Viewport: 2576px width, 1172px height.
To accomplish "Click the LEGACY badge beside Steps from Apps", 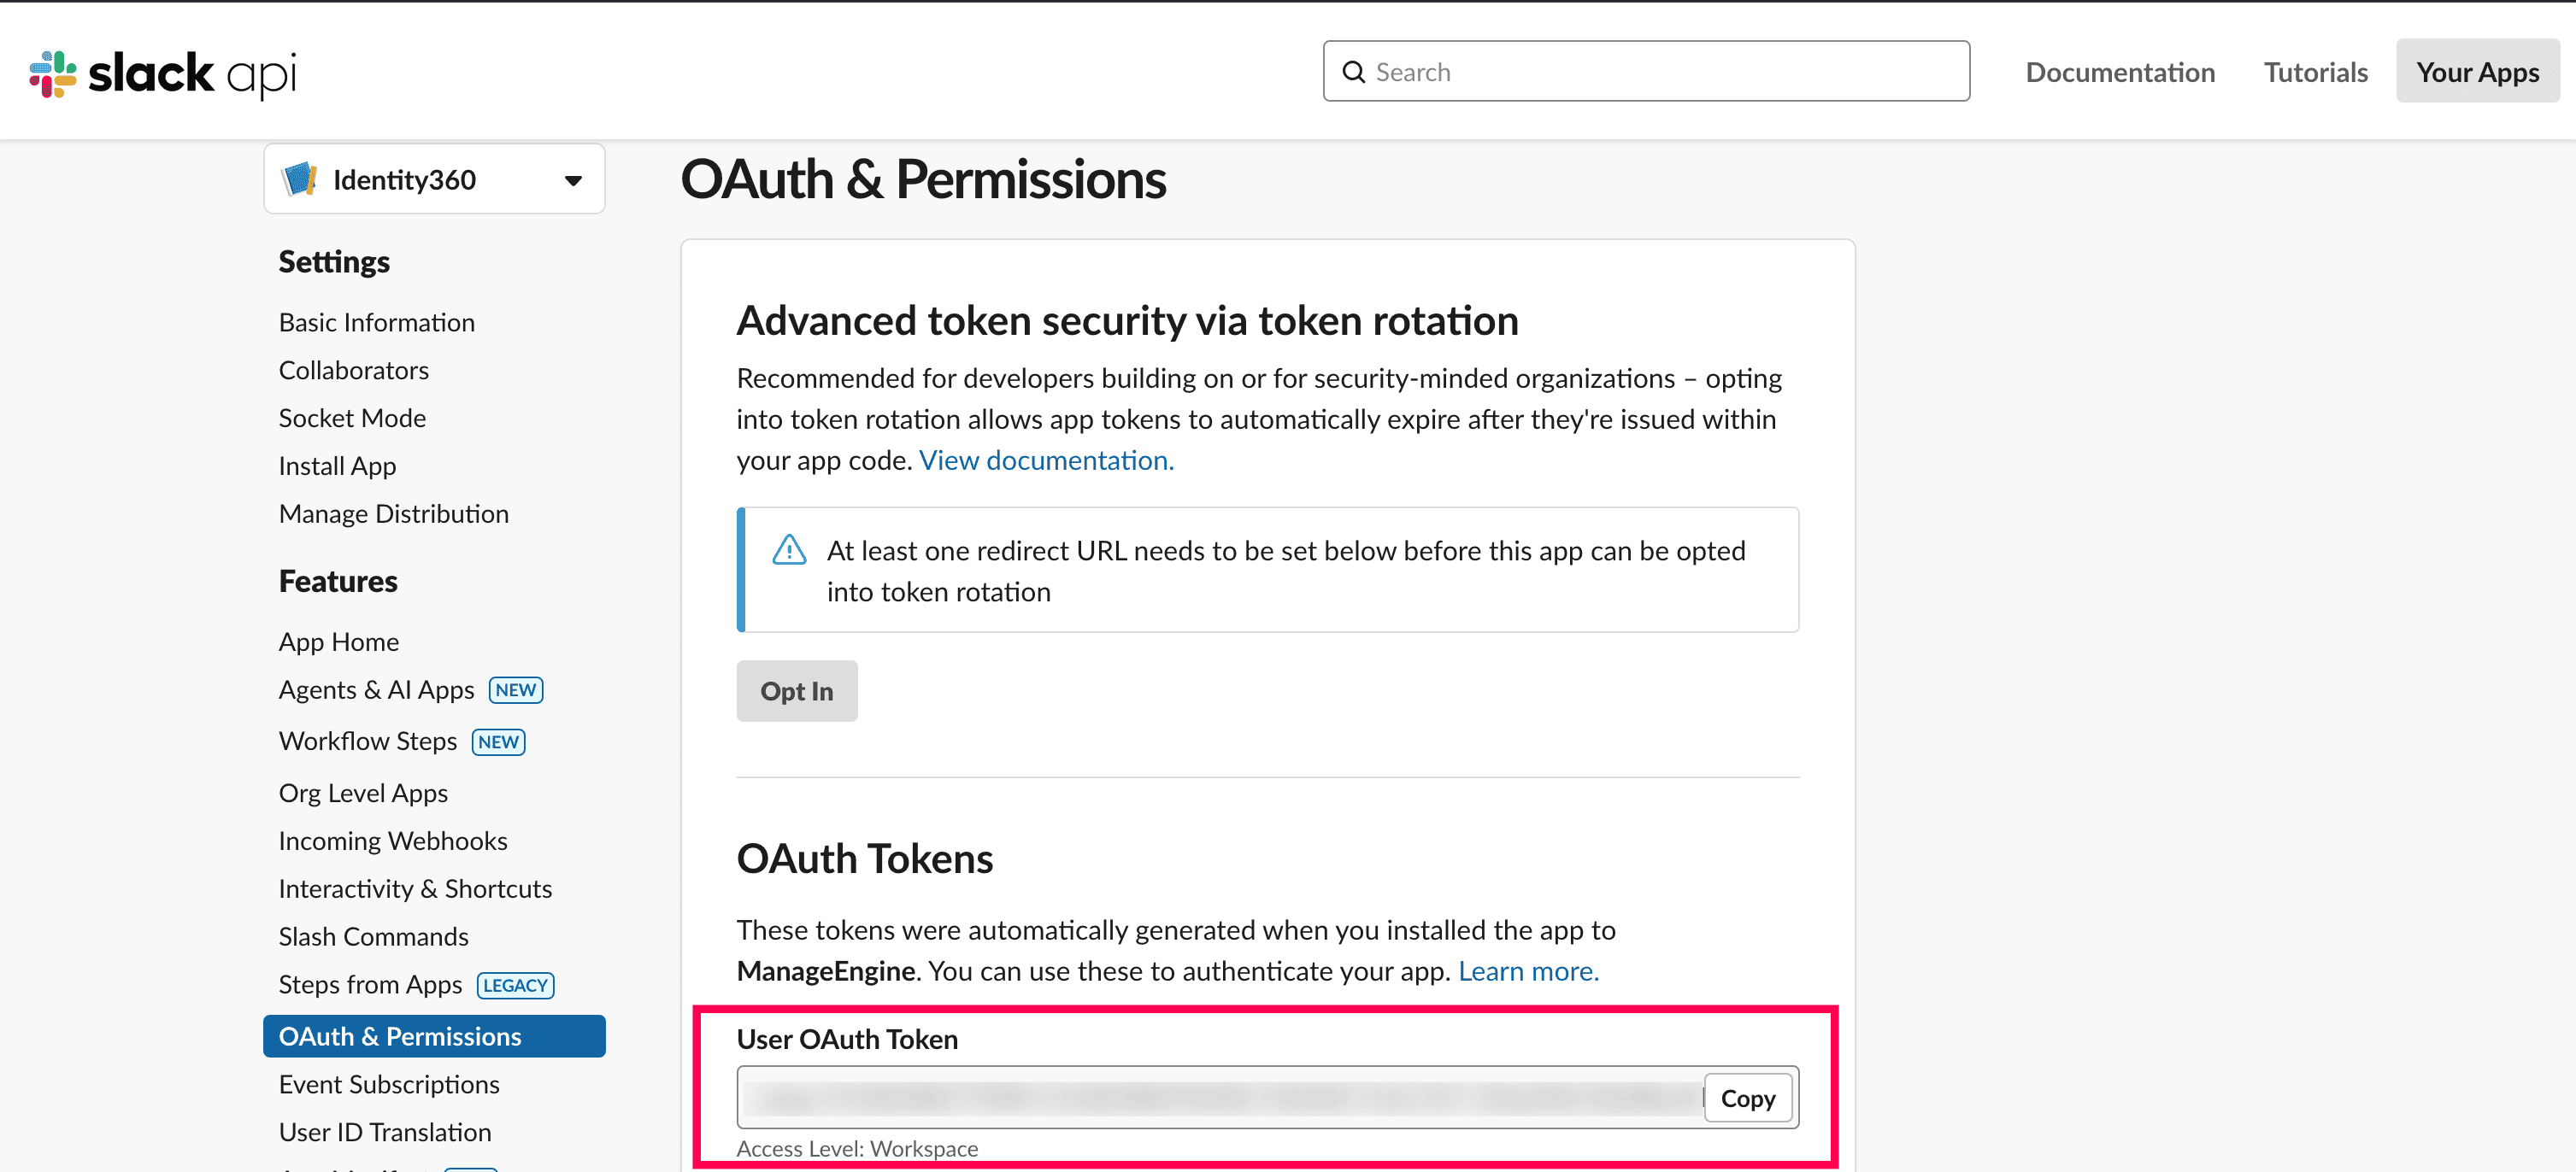I will coord(515,985).
